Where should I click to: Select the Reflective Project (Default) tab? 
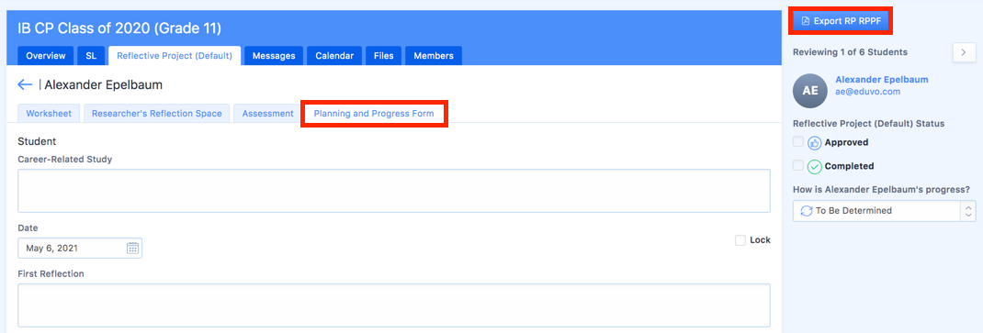tap(175, 56)
